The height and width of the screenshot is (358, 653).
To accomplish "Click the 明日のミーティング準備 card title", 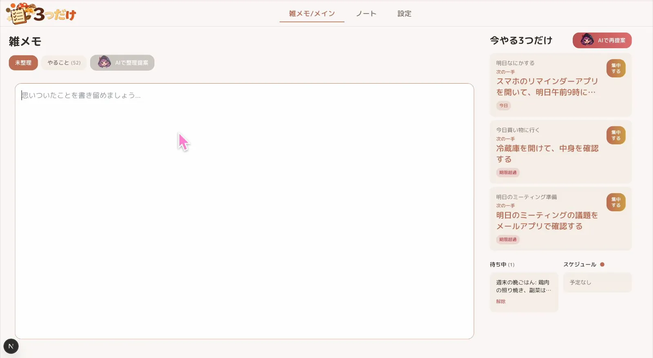I will [526, 197].
